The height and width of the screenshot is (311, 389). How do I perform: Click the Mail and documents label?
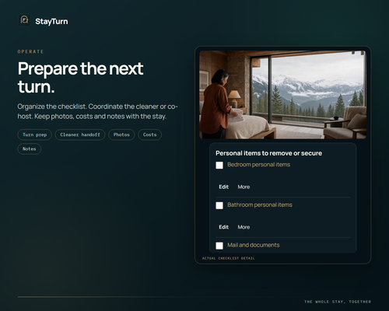pyautogui.click(x=254, y=245)
